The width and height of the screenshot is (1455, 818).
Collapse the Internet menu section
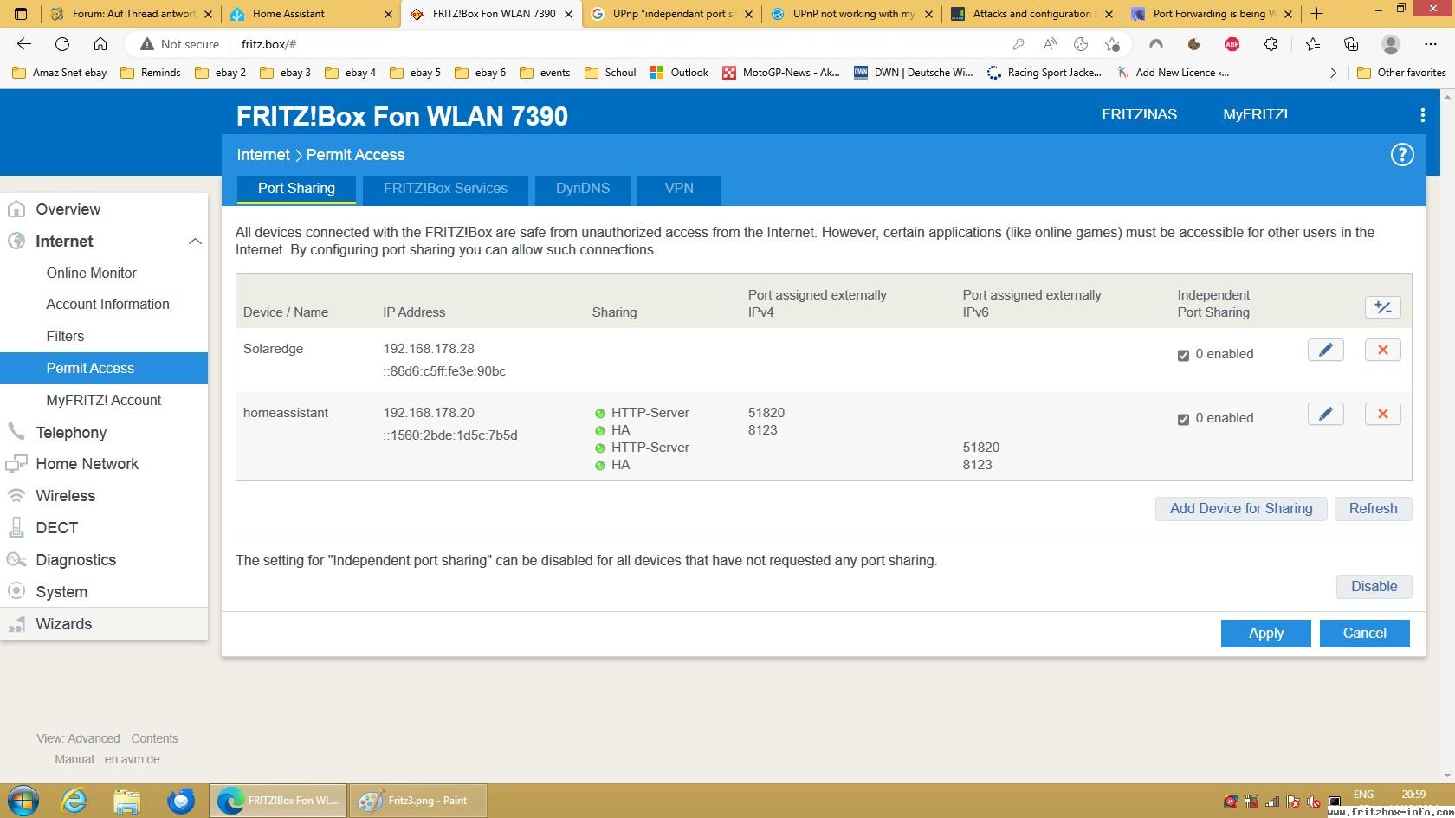pyautogui.click(x=195, y=242)
